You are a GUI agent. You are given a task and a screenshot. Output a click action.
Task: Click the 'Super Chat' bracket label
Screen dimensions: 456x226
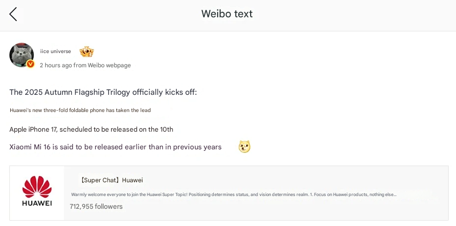(x=99, y=180)
